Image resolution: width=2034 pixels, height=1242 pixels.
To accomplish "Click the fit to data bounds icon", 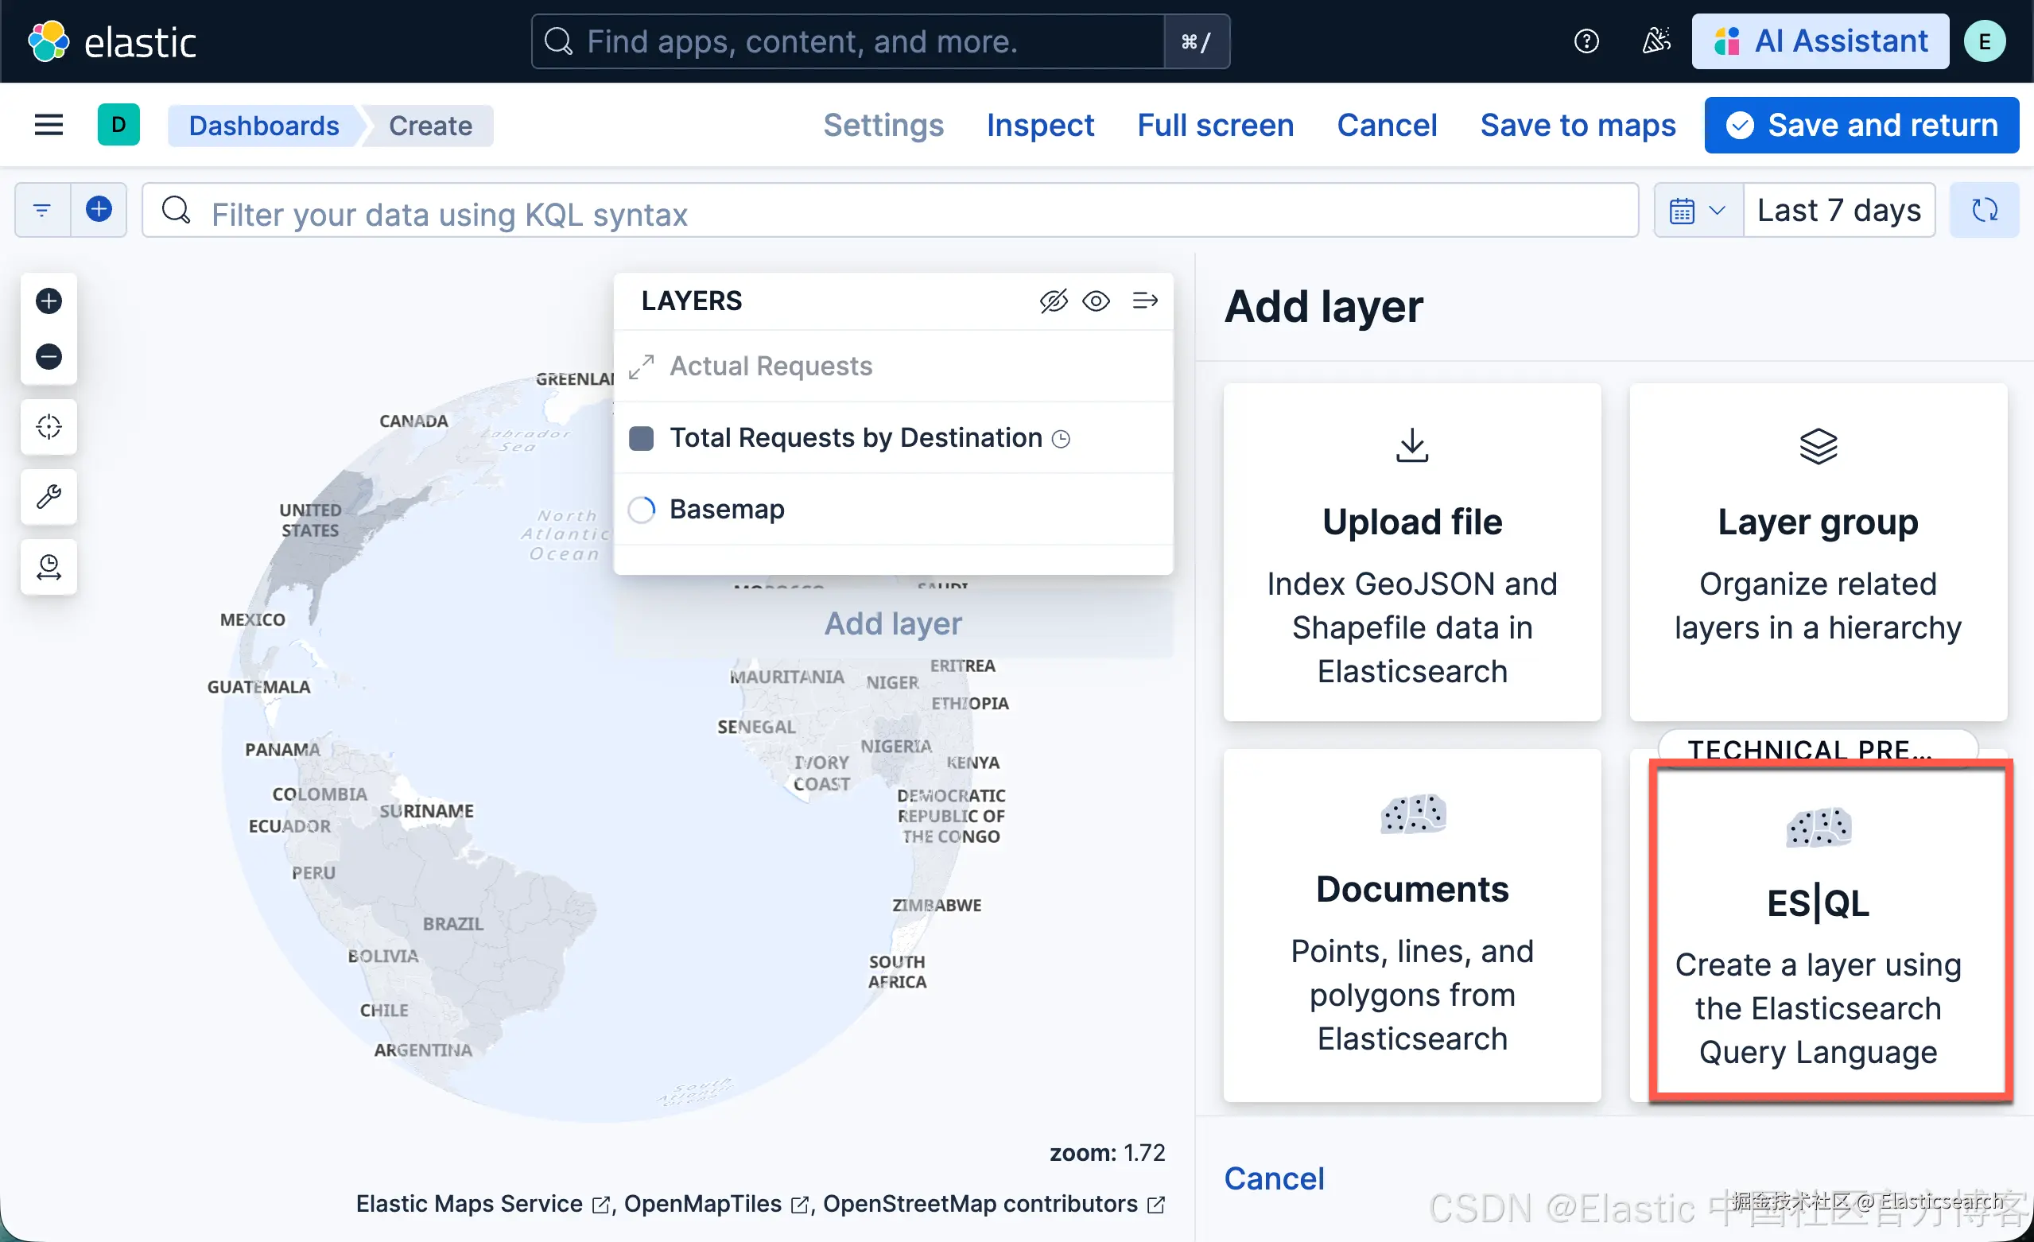I will [49, 427].
